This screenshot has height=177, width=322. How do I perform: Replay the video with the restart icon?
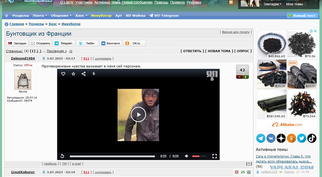pos(62,156)
